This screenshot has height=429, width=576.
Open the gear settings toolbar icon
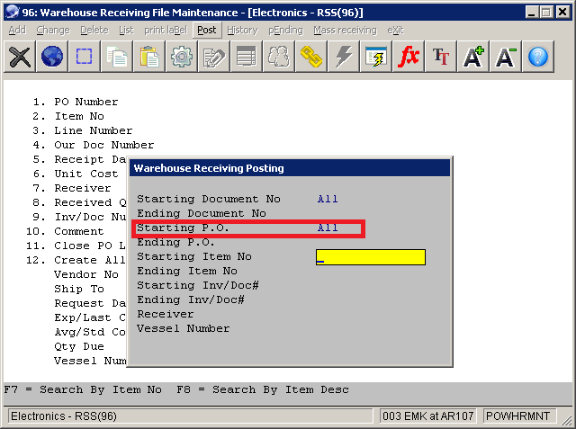click(x=182, y=57)
